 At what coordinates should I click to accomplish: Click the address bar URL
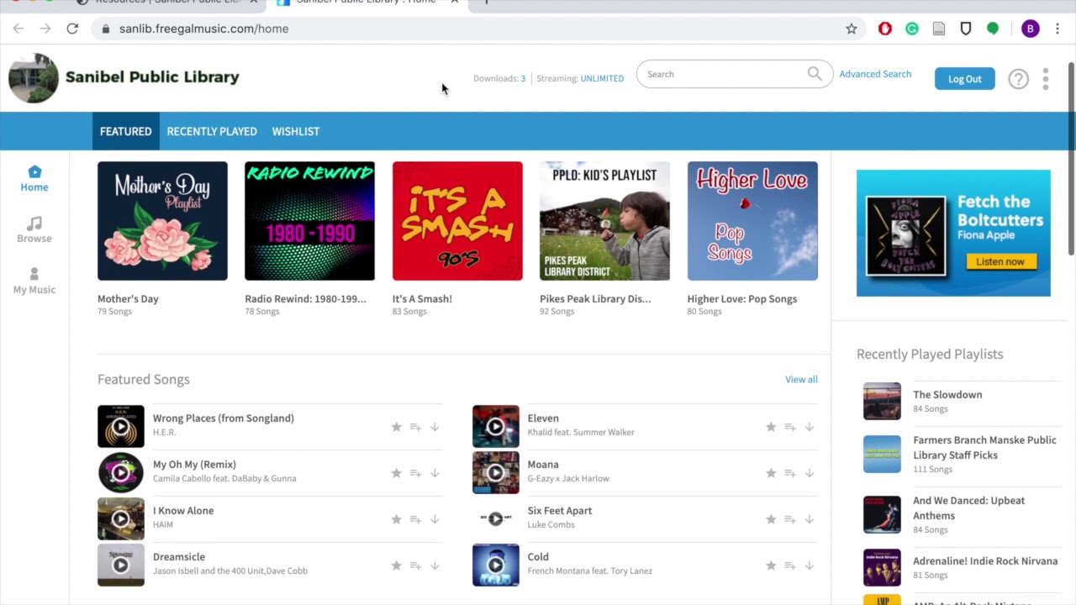click(x=204, y=29)
